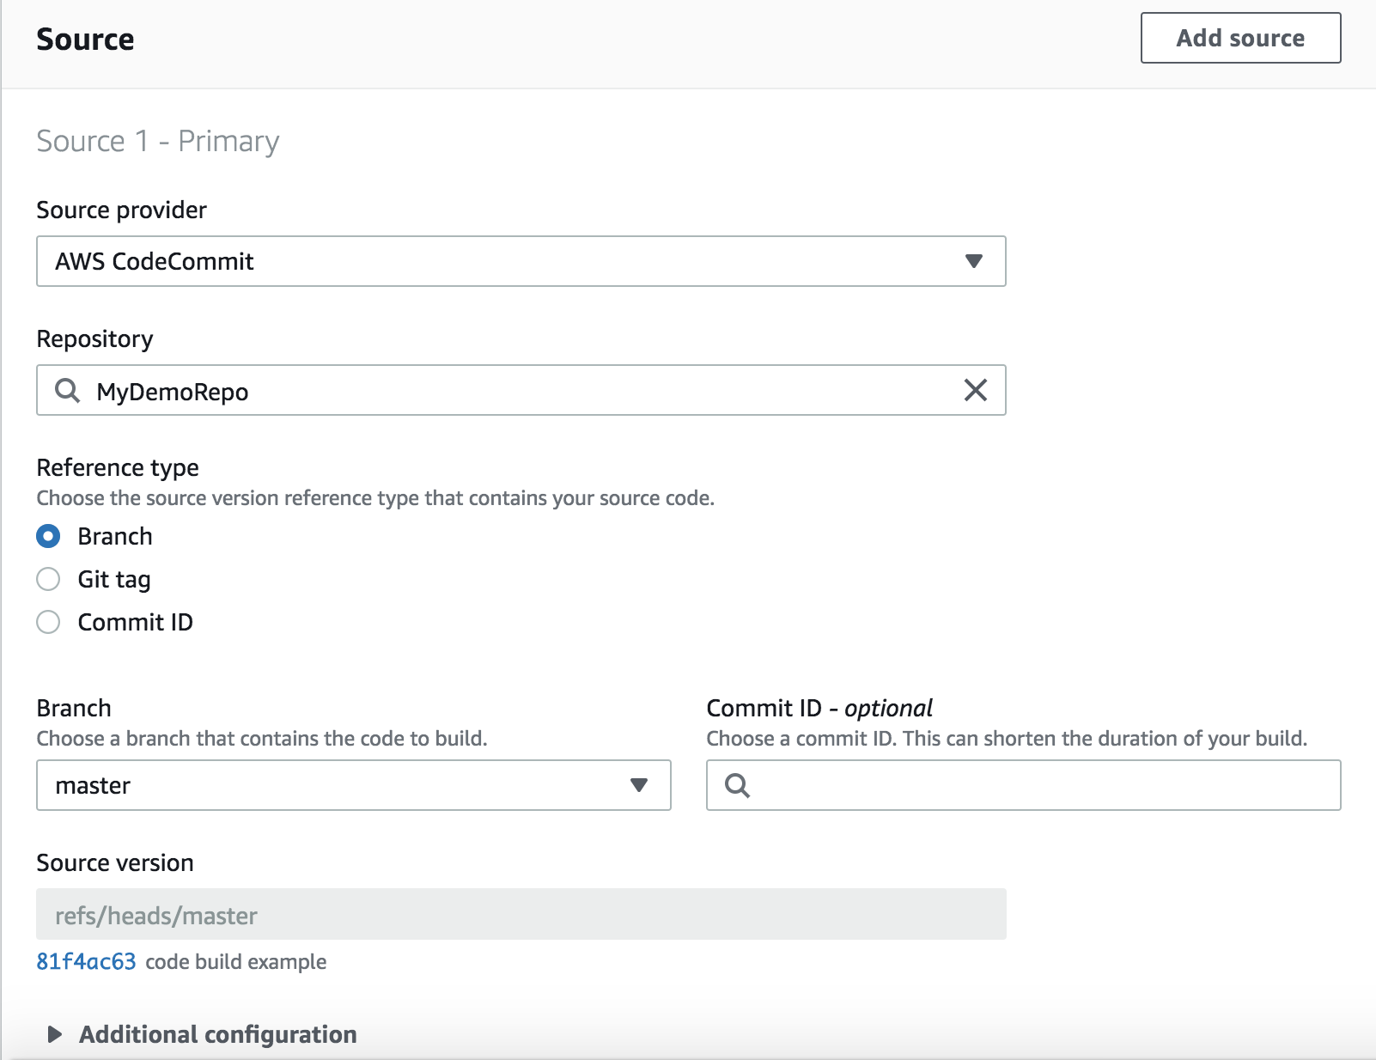Click the Commit ID search icon
This screenshot has width=1376, height=1060.
pyautogui.click(x=737, y=785)
